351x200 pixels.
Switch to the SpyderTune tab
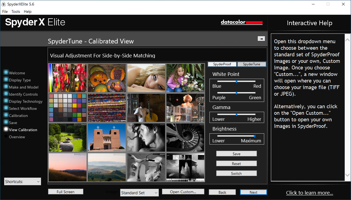pyautogui.click(x=252, y=64)
